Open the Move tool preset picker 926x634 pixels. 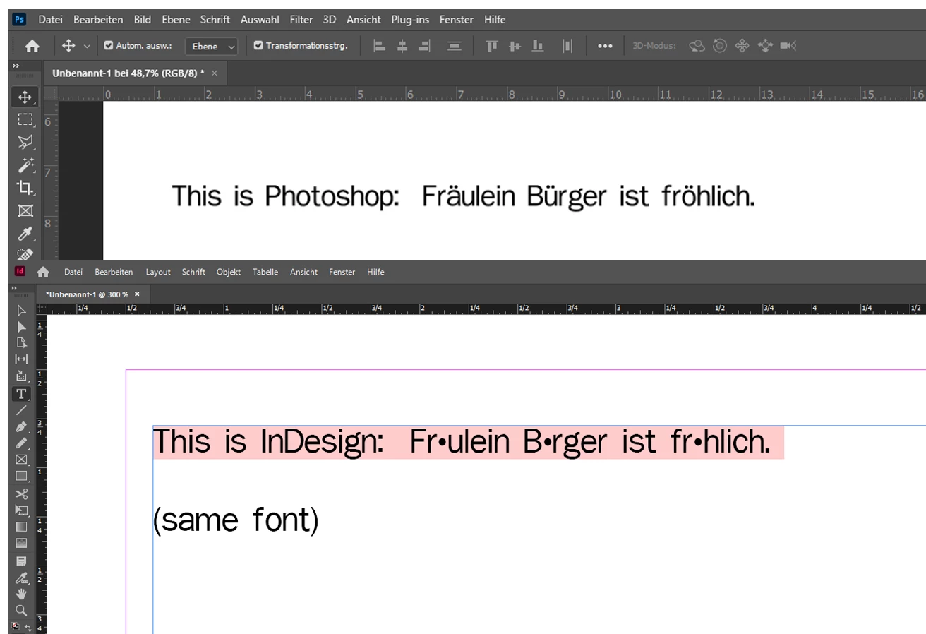[87, 47]
